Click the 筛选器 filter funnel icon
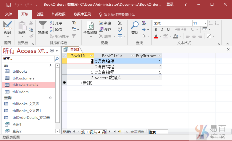232x141 pixels. [x=43, y=26]
